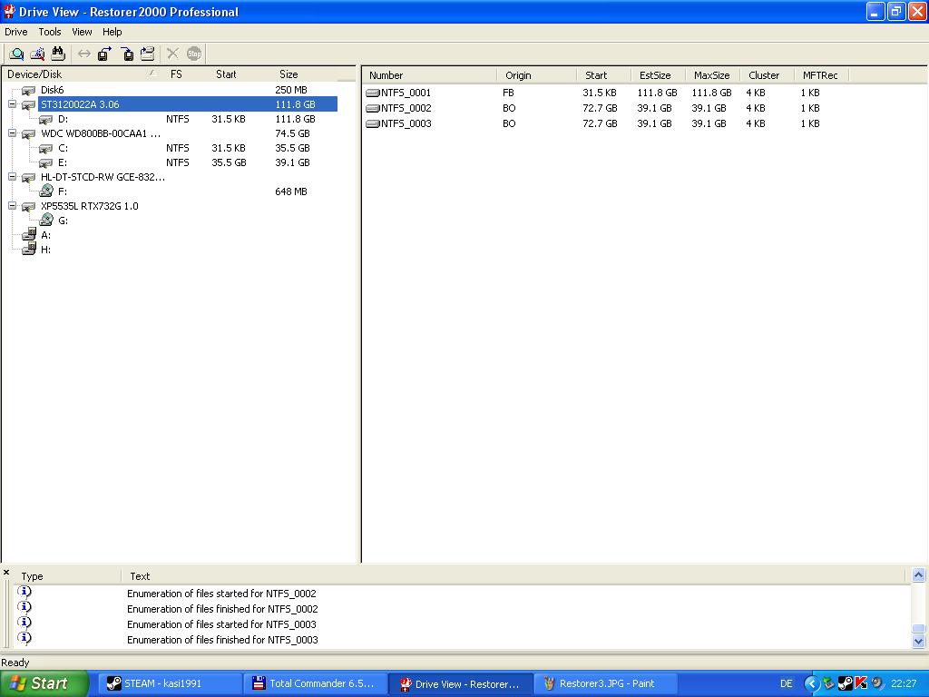The width and height of the screenshot is (929, 697).
Task: Collapse the XP5535L RTX732G 1.0 node
Action: [12, 206]
